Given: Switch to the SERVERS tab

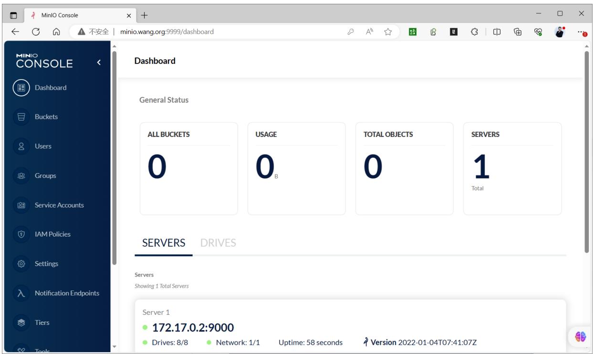Looking at the screenshot, I should coord(164,243).
